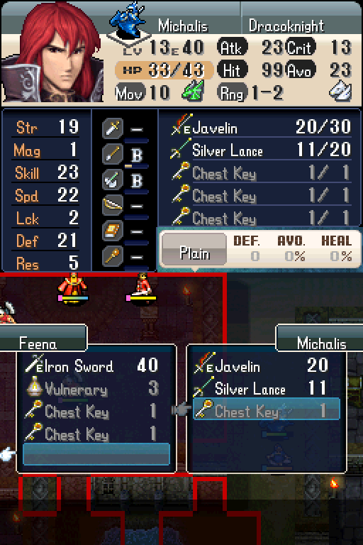Click the white dragon head icon

(x=340, y=92)
